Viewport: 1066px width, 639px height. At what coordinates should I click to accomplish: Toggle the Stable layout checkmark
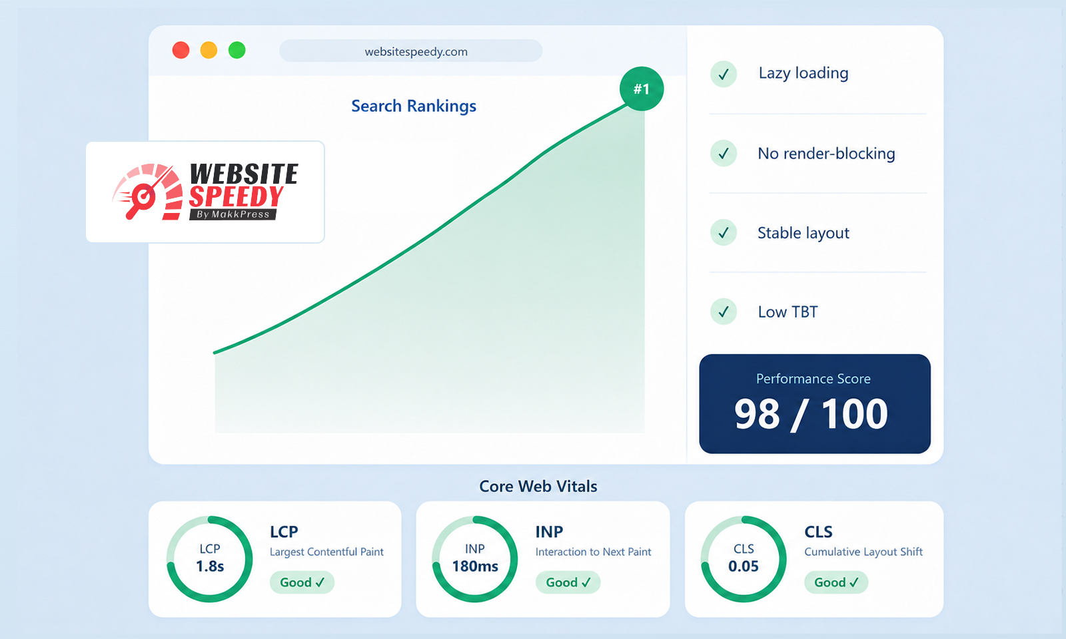[724, 233]
